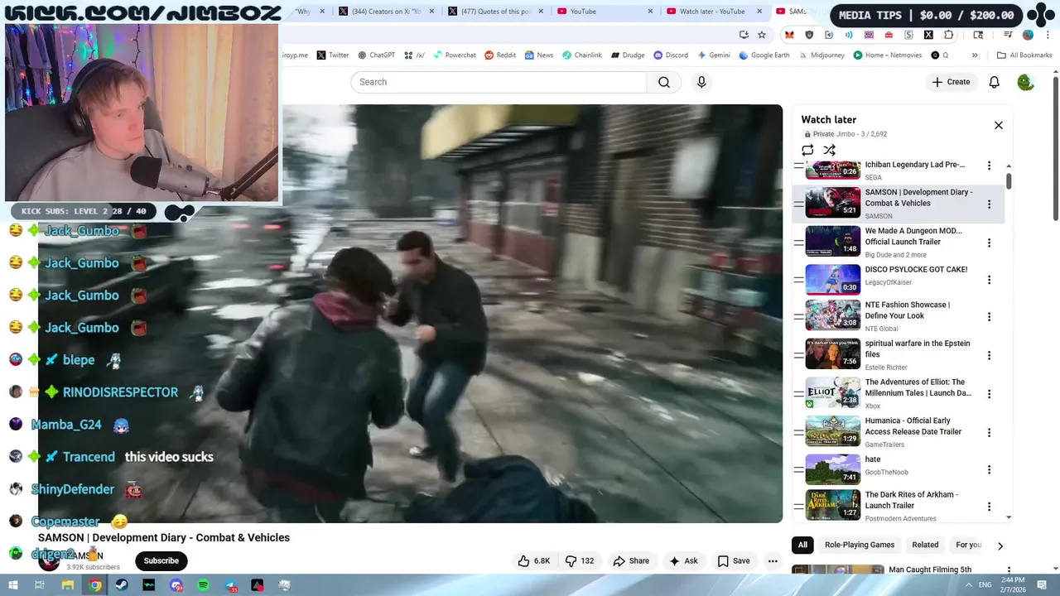Open the Windows Start menu

tap(12, 585)
